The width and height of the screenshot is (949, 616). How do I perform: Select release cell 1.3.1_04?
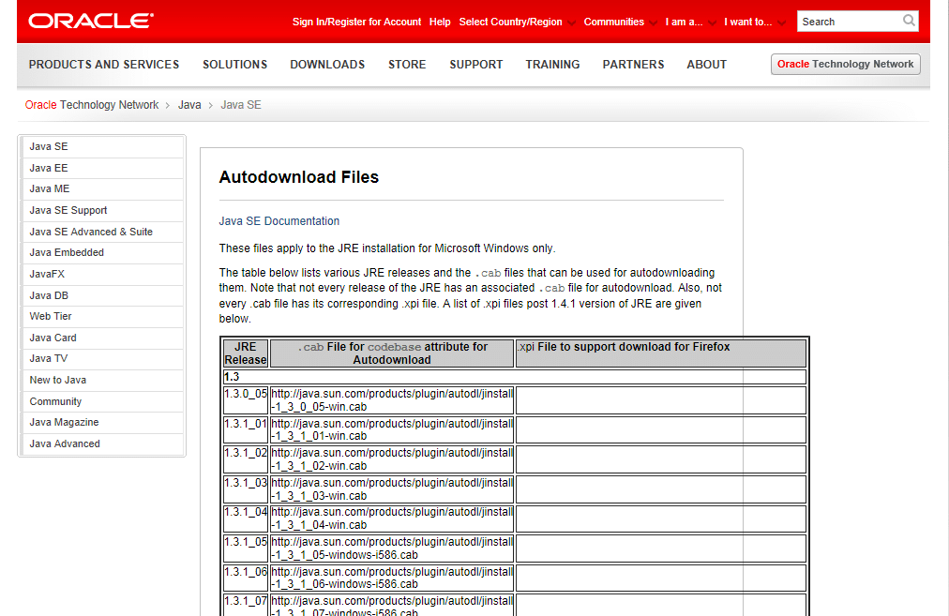(x=245, y=518)
